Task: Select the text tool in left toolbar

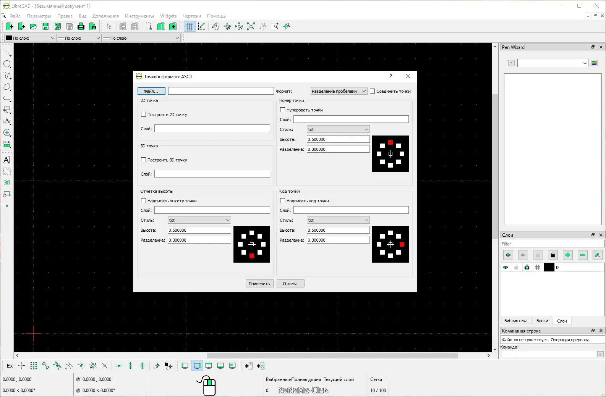Action: click(7, 160)
